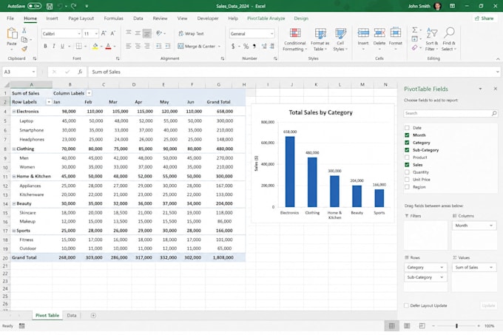This screenshot has height=335, width=503.
Task: Open the General number format dropdown
Action: [271, 34]
